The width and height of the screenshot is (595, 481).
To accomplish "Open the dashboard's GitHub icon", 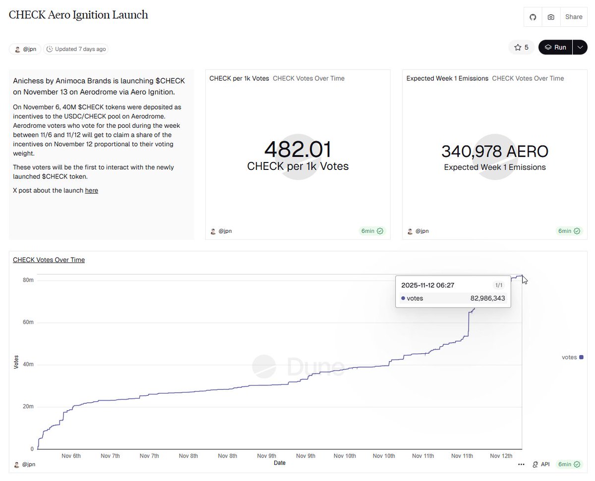I will coord(533,17).
